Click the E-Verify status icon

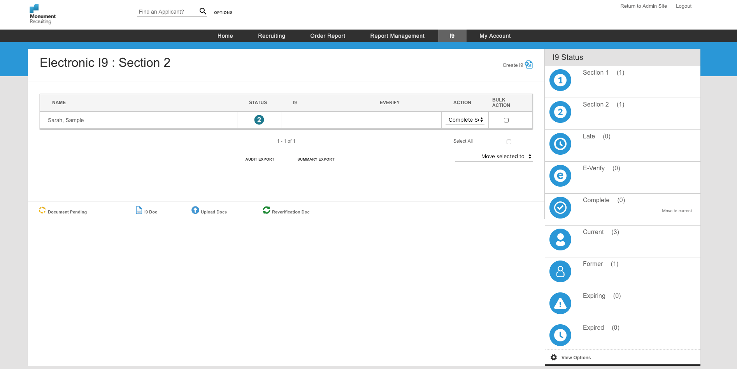click(560, 176)
